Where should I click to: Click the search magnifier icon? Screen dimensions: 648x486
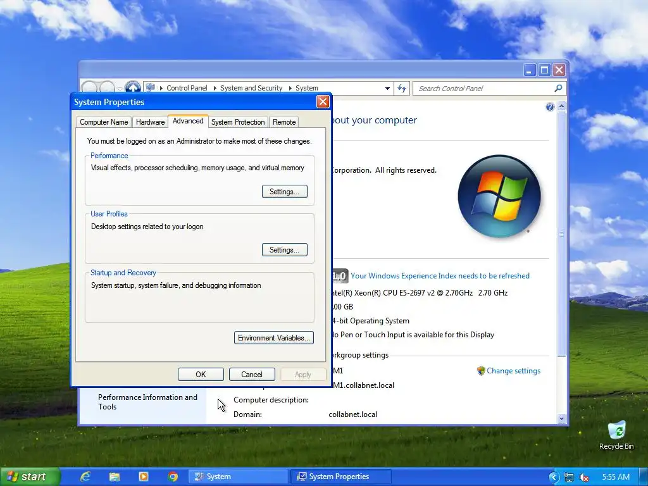[x=558, y=88]
